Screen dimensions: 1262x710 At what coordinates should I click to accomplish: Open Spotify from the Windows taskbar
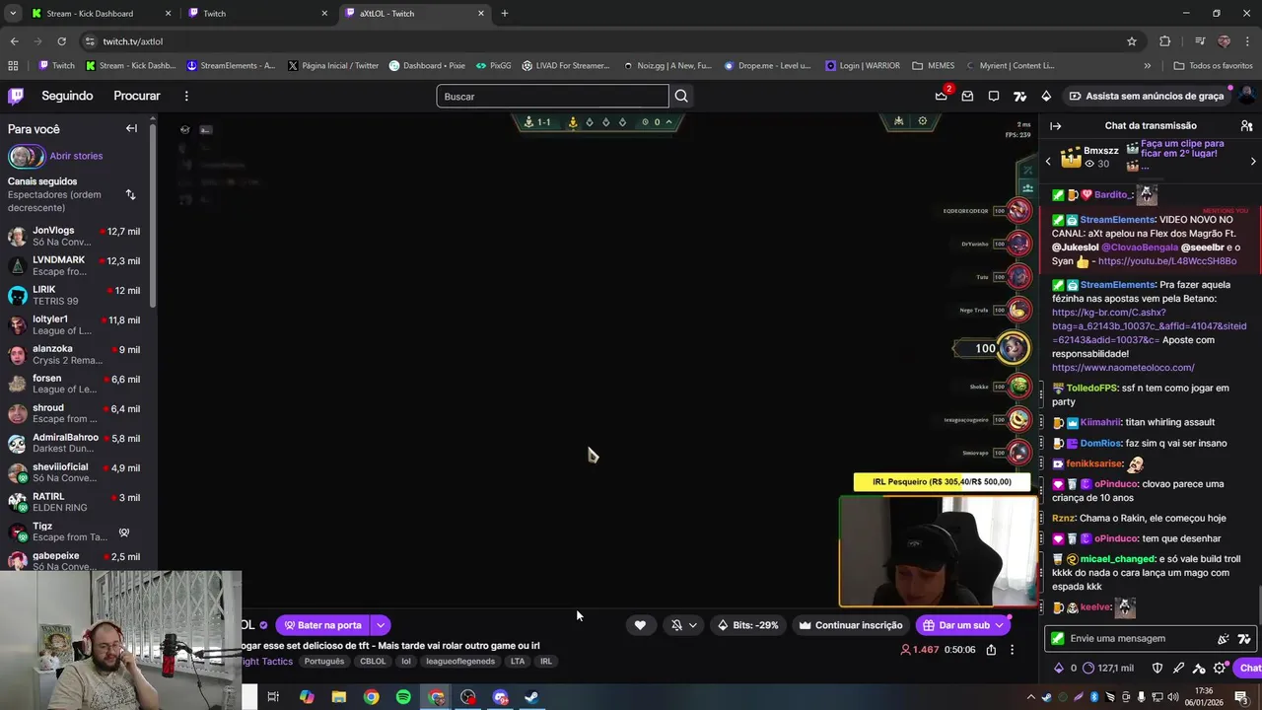tap(403, 697)
